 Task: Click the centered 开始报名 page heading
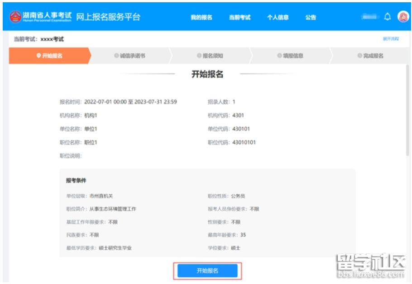click(x=207, y=74)
